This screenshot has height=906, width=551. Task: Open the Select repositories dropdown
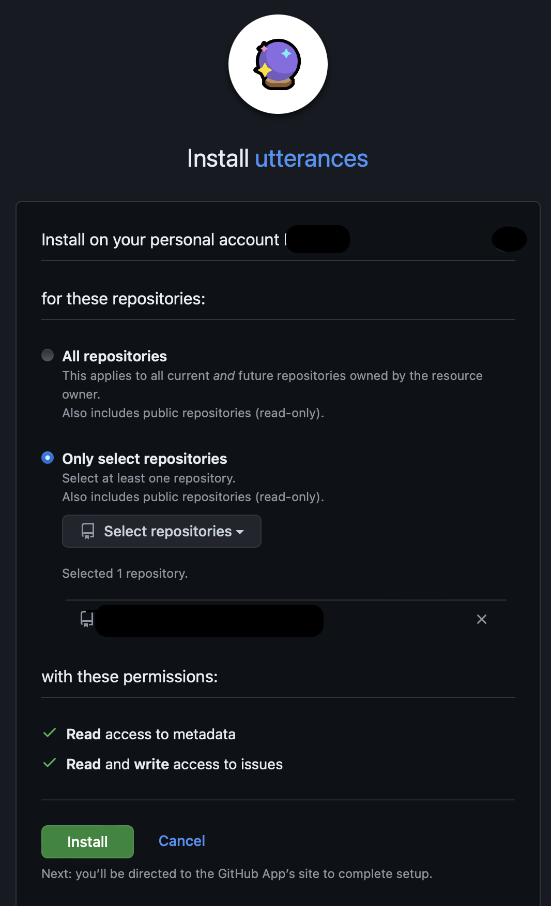coord(161,531)
